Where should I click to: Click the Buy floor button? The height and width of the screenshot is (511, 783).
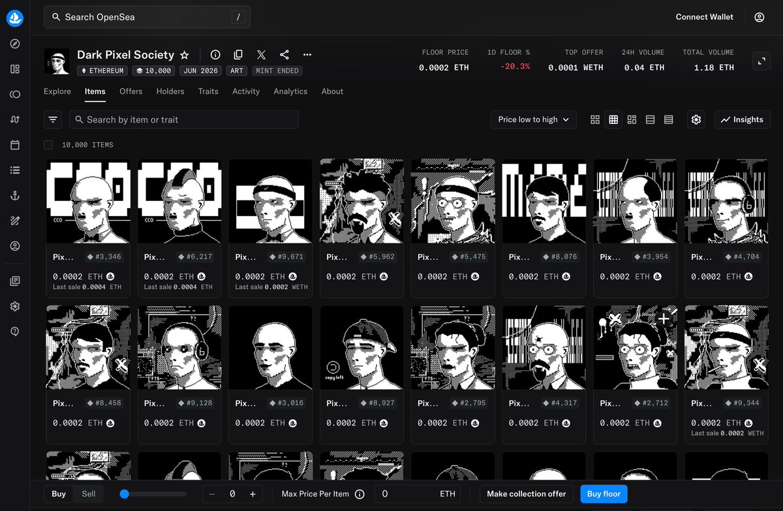coord(604,494)
